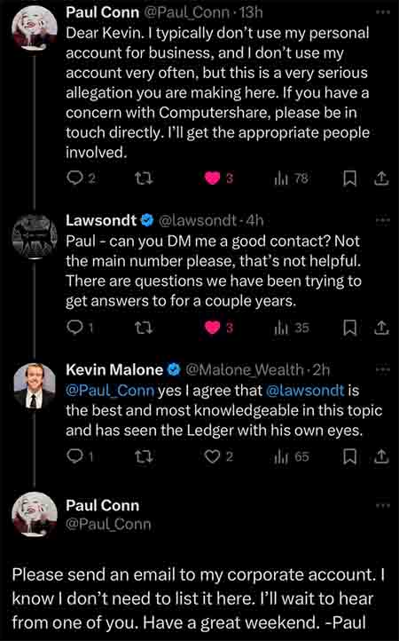Share Paul Conn's first tweet

(x=381, y=178)
